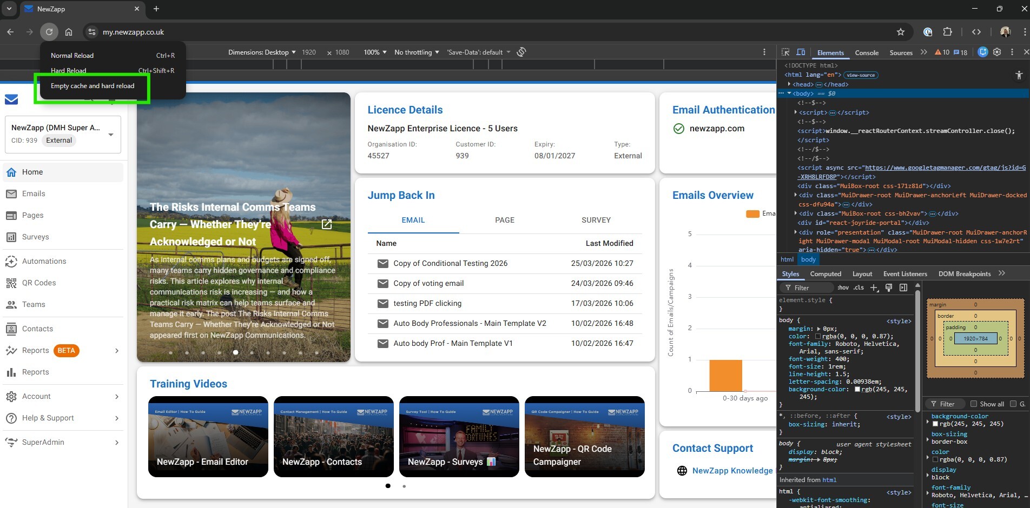The width and height of the screenshot is (1030, 508).
Task: Toggle the .cls class editor
Action: pos(859,288)
